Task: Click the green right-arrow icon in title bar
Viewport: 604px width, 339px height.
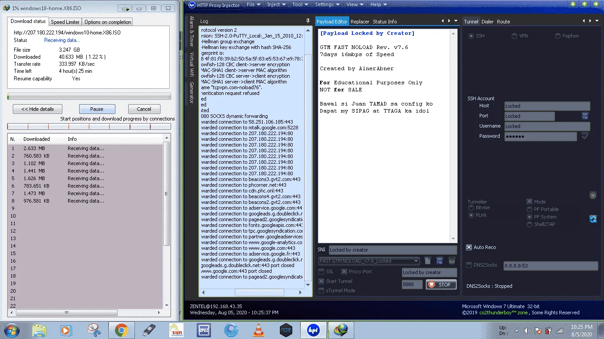Action: (596, 4)
